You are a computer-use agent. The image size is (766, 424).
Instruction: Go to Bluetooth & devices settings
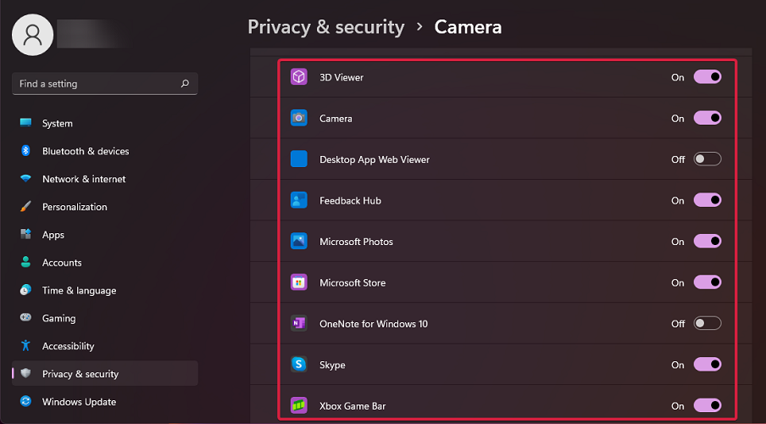point(86,152)
